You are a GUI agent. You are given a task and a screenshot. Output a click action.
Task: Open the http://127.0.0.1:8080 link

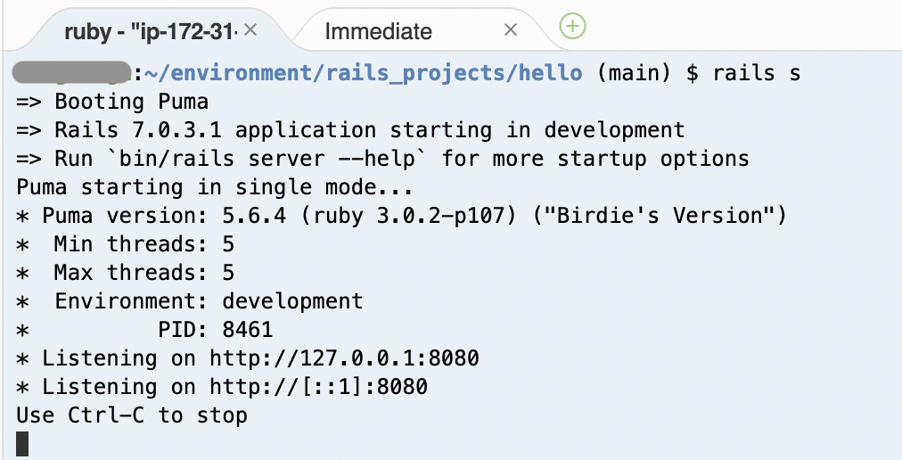click(344, 358)
